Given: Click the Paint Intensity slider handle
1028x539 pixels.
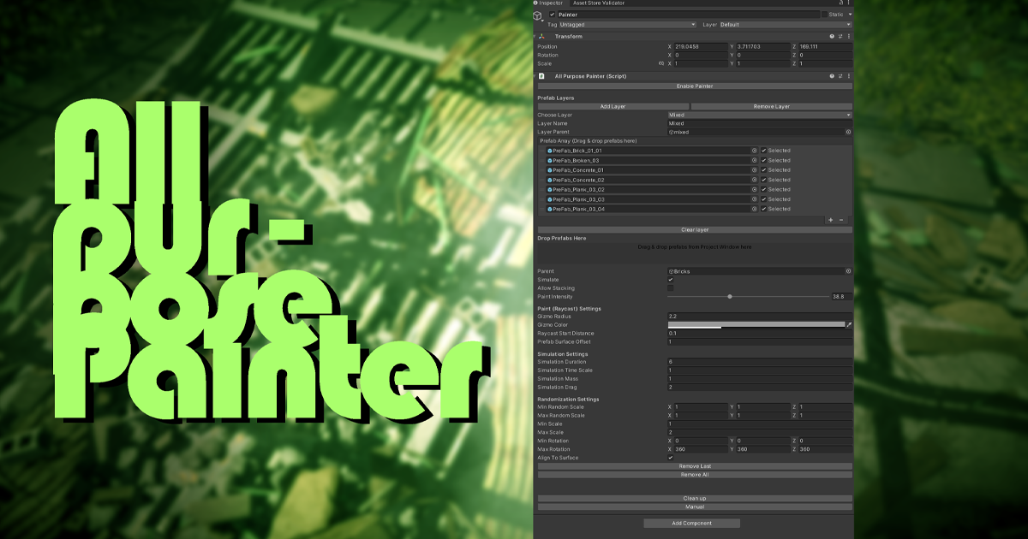Looking at the screenshot, I should click(730, 297).
